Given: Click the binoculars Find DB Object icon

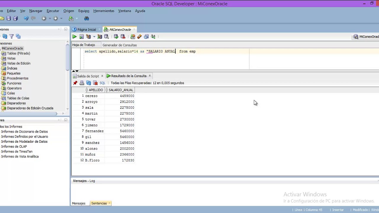Looking at the screenshot, I should 86,18.
